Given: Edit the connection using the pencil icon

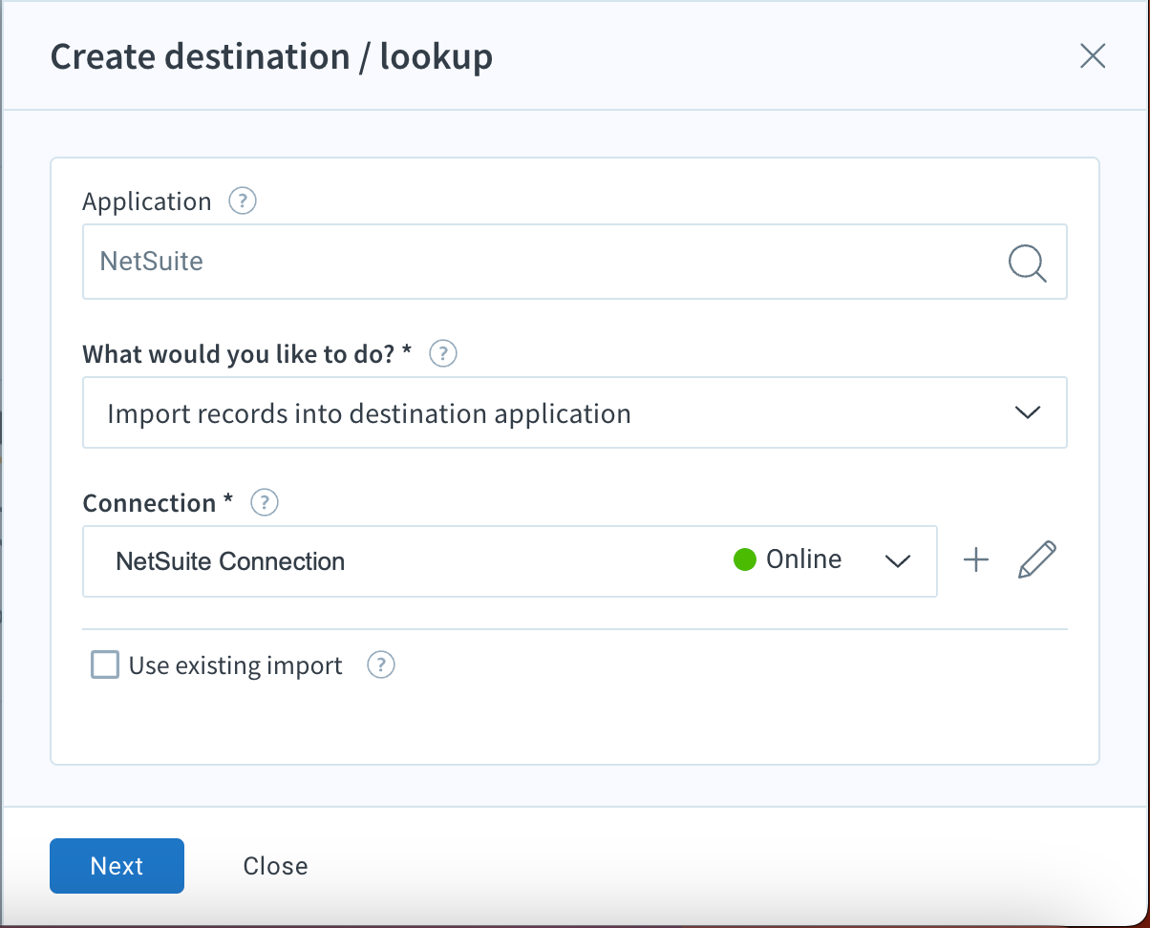Looking at the screenshot, I should point(1036,560).
